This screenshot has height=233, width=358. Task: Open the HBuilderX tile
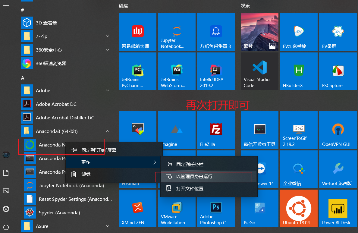(x=299, y=71)
